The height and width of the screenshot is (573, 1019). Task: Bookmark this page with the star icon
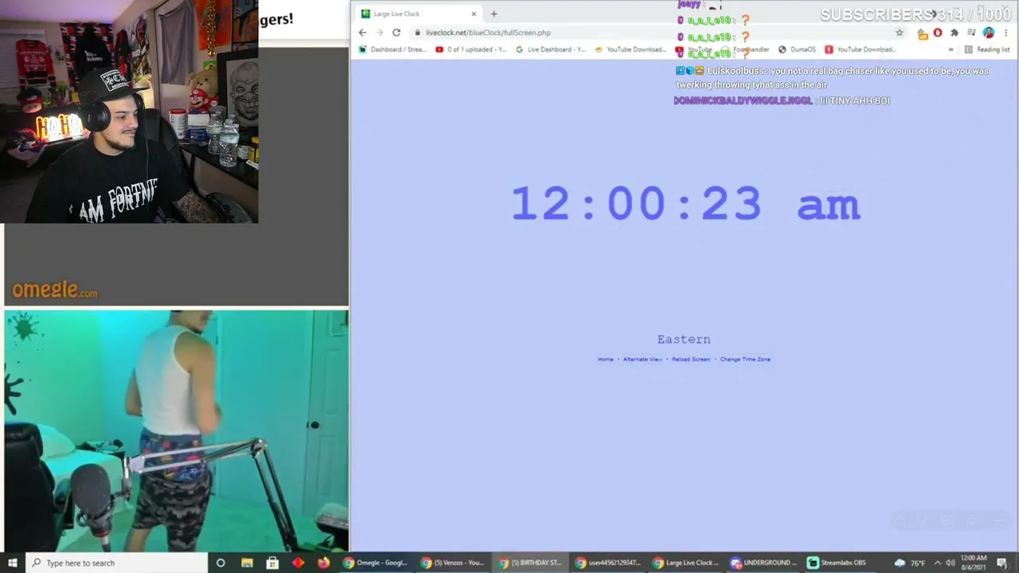(x=900, y=33)
